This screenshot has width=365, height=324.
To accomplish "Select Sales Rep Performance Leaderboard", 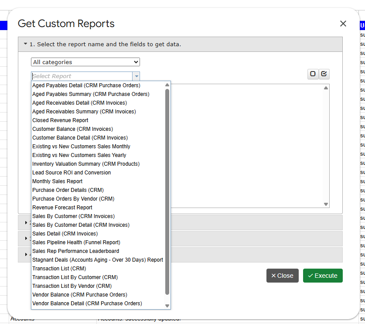I will [x=75, y=251].
